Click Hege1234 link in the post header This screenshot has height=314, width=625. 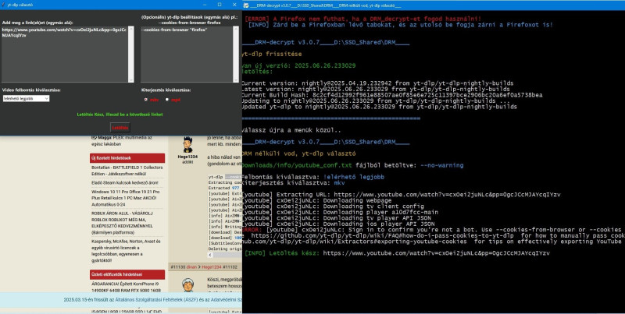pos(211,267)
